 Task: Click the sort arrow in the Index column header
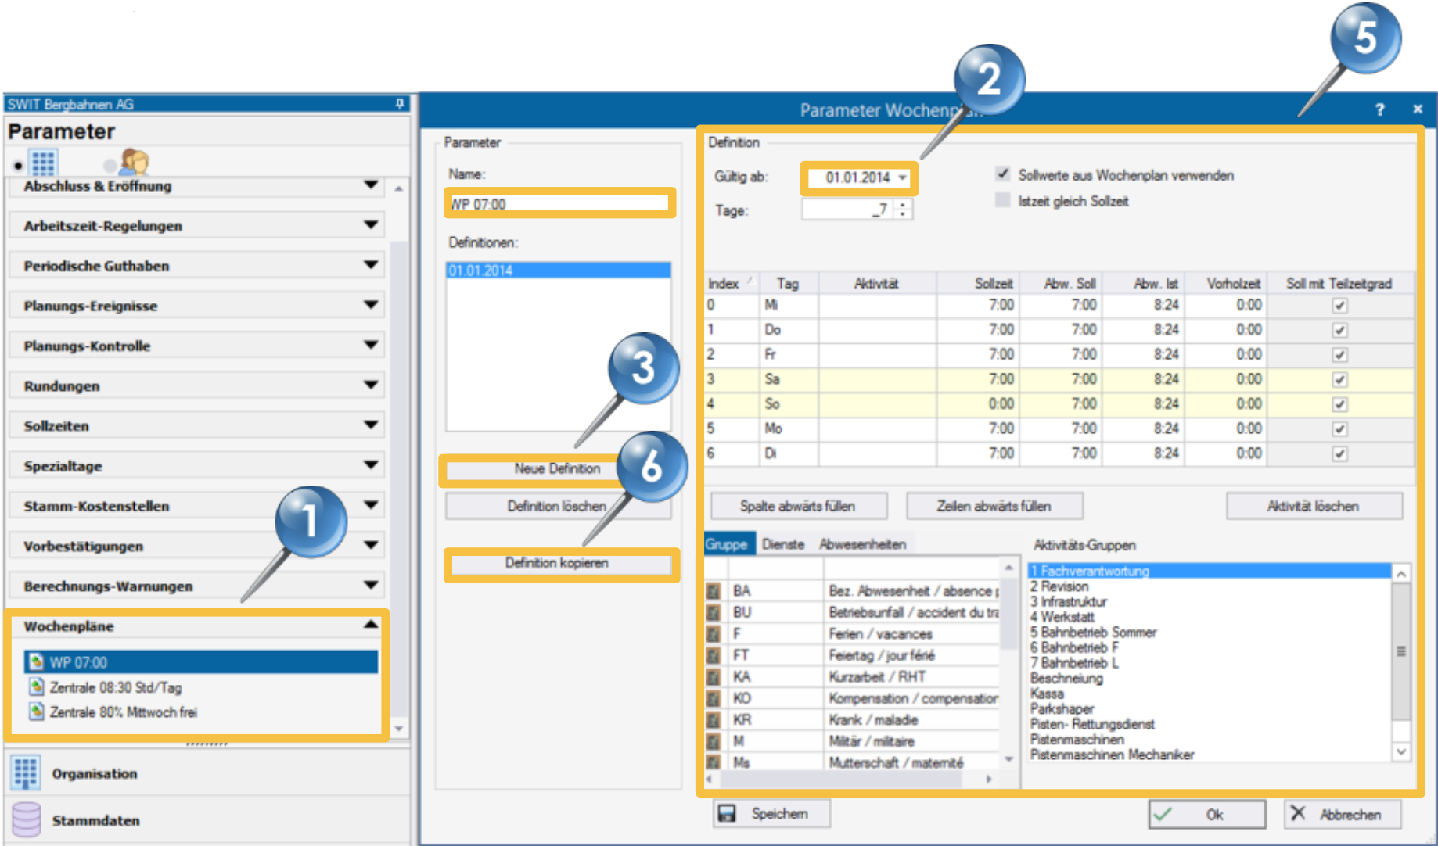[x=750, y=281]
